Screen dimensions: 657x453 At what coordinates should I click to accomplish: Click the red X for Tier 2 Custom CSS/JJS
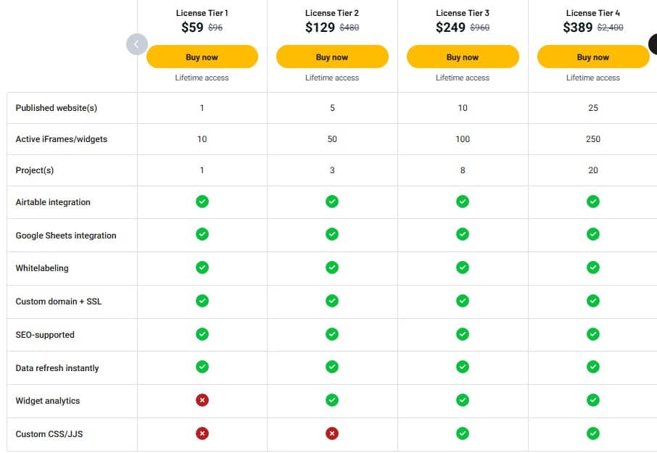click(x=332, y=433)
